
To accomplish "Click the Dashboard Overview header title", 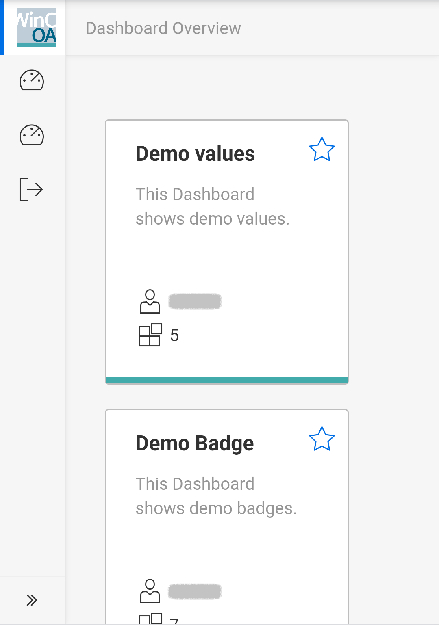I will (x=163, y=28).
